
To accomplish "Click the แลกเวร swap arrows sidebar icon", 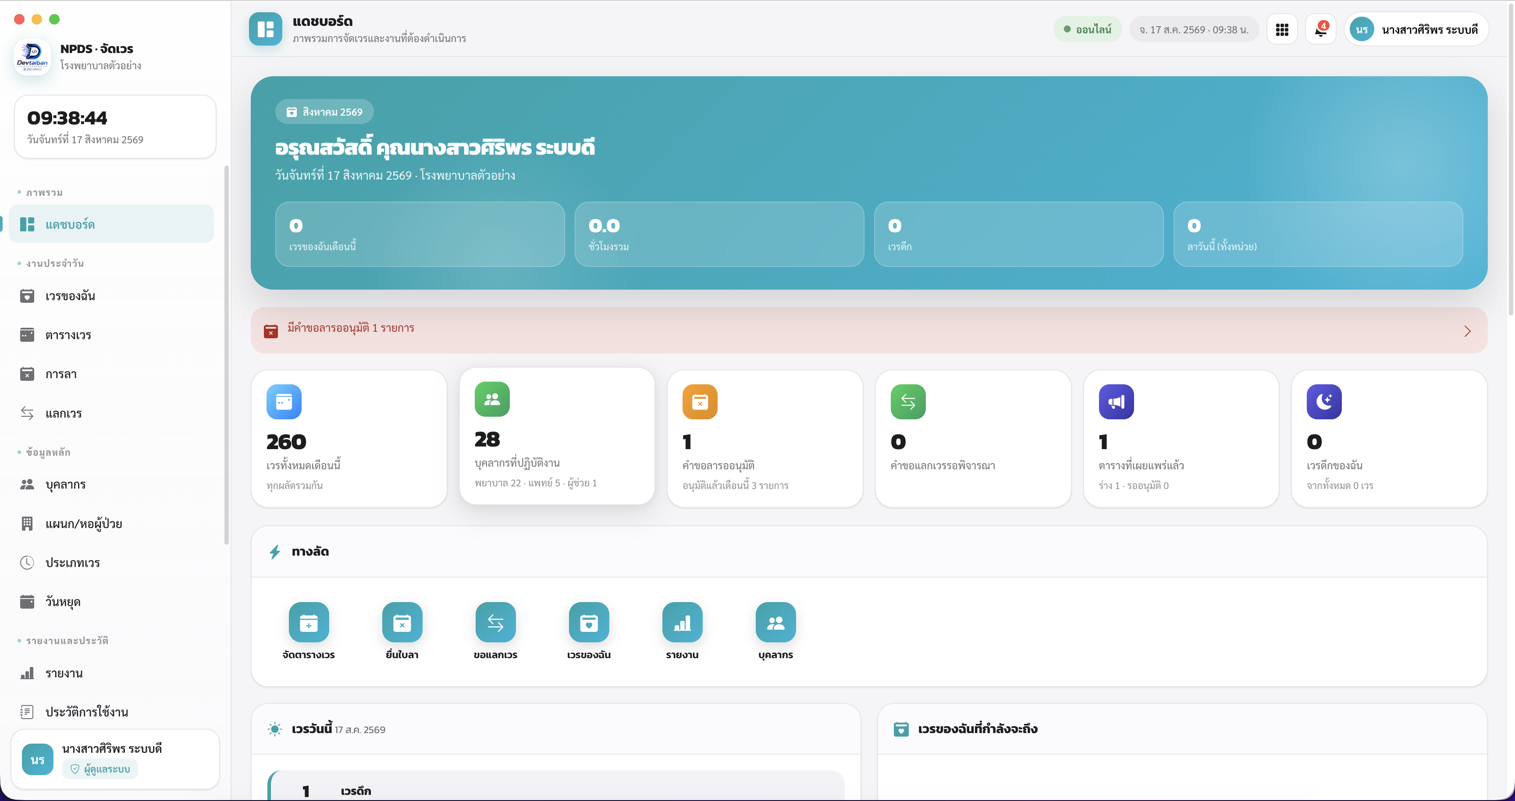I will (27, 413).
